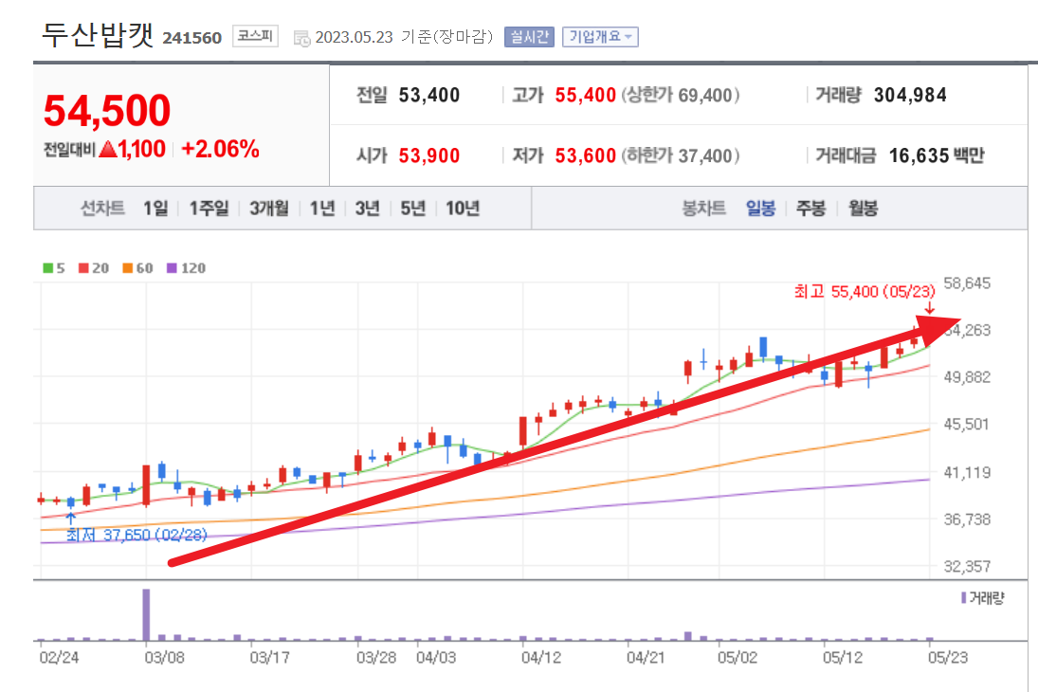
Task: Select the 3년 line chart tab
Action: (368, 209)
